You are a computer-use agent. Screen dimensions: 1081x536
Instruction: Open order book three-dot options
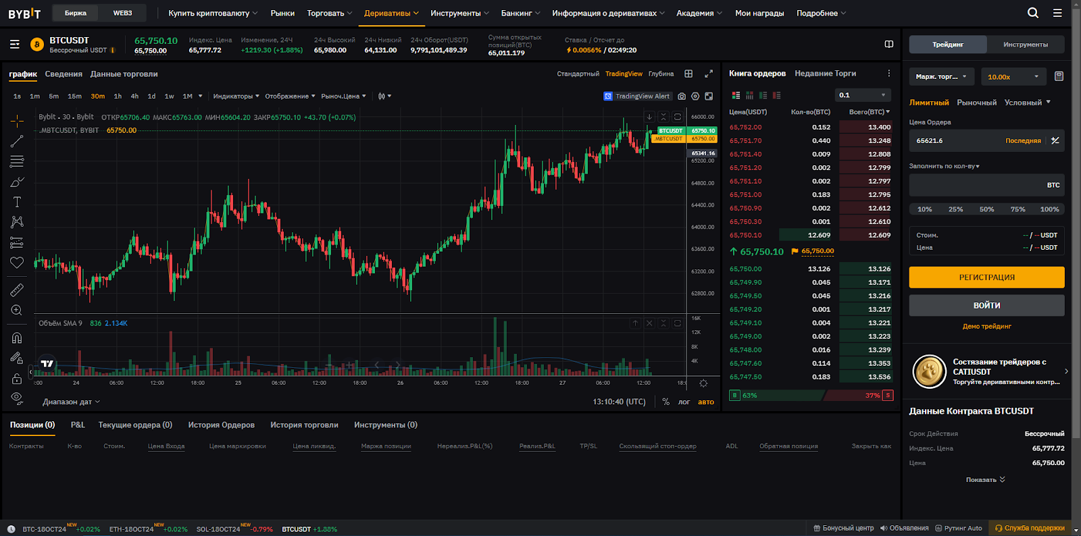888,74
